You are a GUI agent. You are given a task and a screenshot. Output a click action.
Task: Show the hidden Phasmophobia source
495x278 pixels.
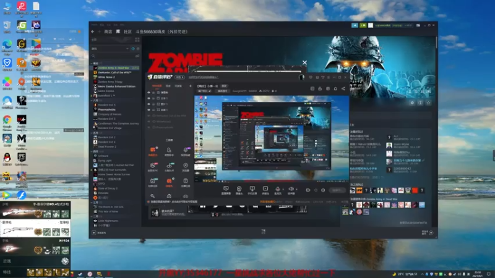coord(148,127)
